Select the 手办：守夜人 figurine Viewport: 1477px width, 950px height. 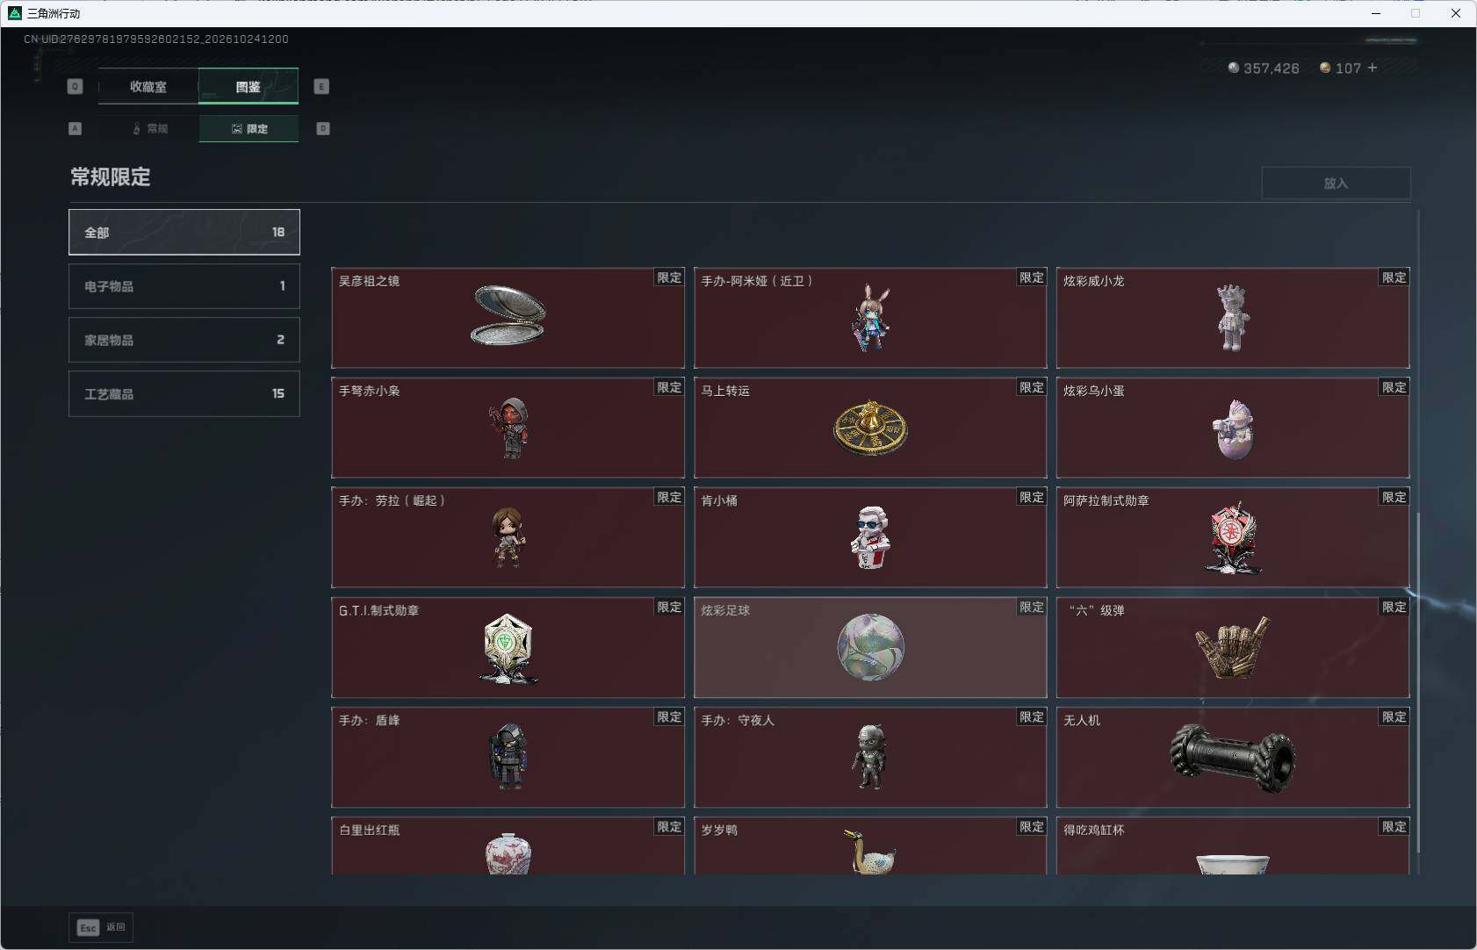coord(870,757)
